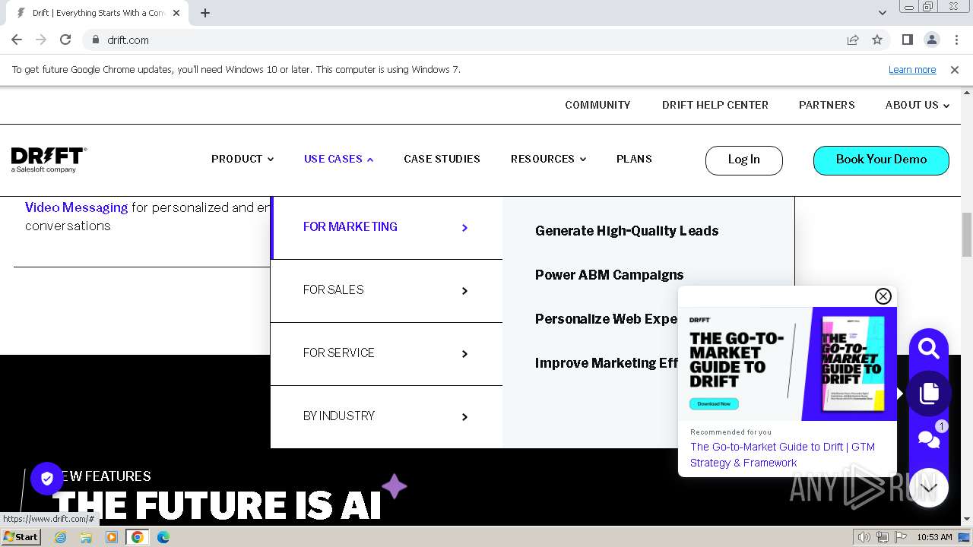Go back to the previous page

click(17, 40)
